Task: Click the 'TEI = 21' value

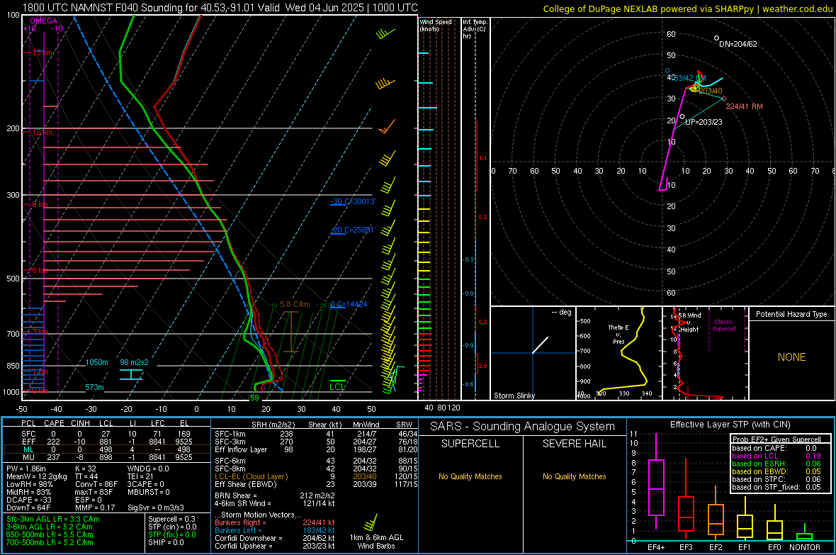Action: tap(140, 476)
